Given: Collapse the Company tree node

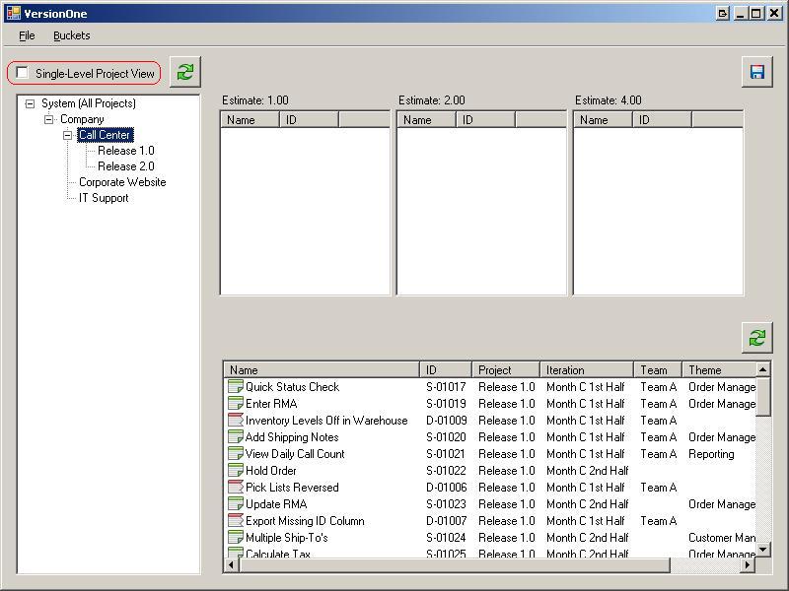Looking at the screenshot, I should point(48,119).
